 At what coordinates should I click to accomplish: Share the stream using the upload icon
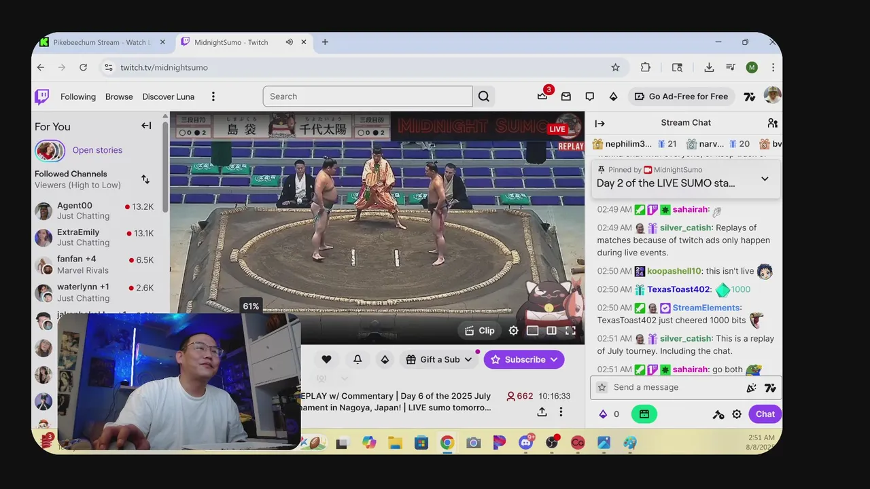[542, 412]
